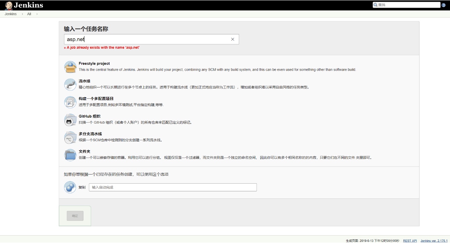Click the 复制 label text
The height and width of the screenshot is (244, 450).
click(x=82, y=187)
